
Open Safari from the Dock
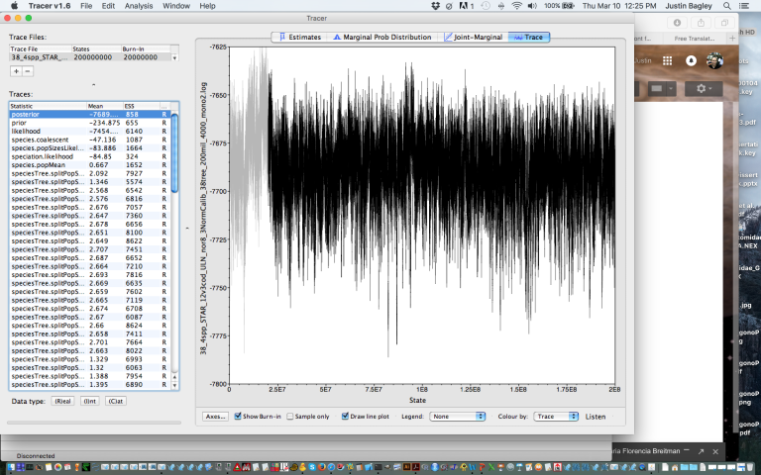[331, 468]
